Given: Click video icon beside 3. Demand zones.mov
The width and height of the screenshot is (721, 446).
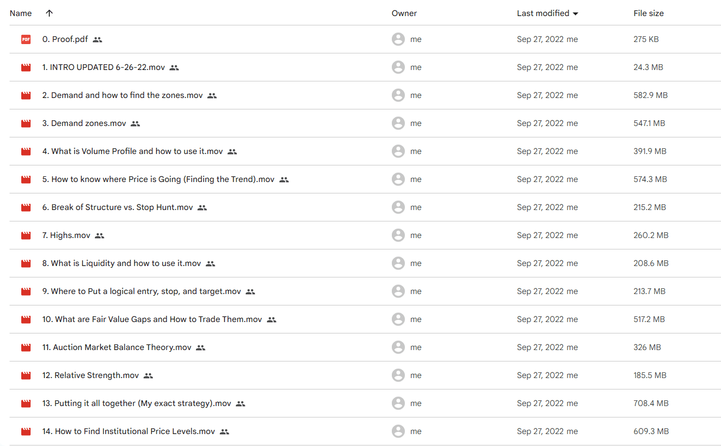Looking at the screenshot, I should 26,123.
